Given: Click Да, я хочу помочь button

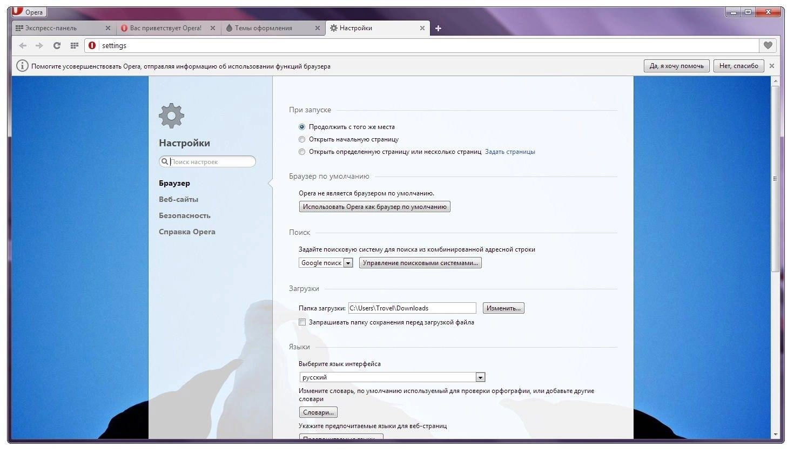Looking at the screenshot, I should click(676, 66).
